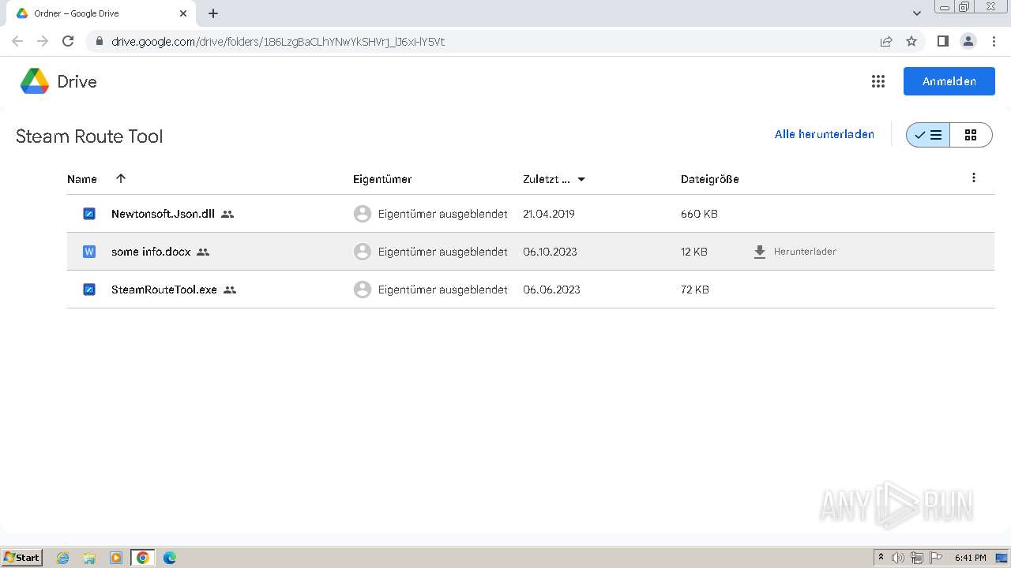Click the 72 KB size cell
The height and width of the screenshot is (568, 1011).
click(x=695, y=290)
